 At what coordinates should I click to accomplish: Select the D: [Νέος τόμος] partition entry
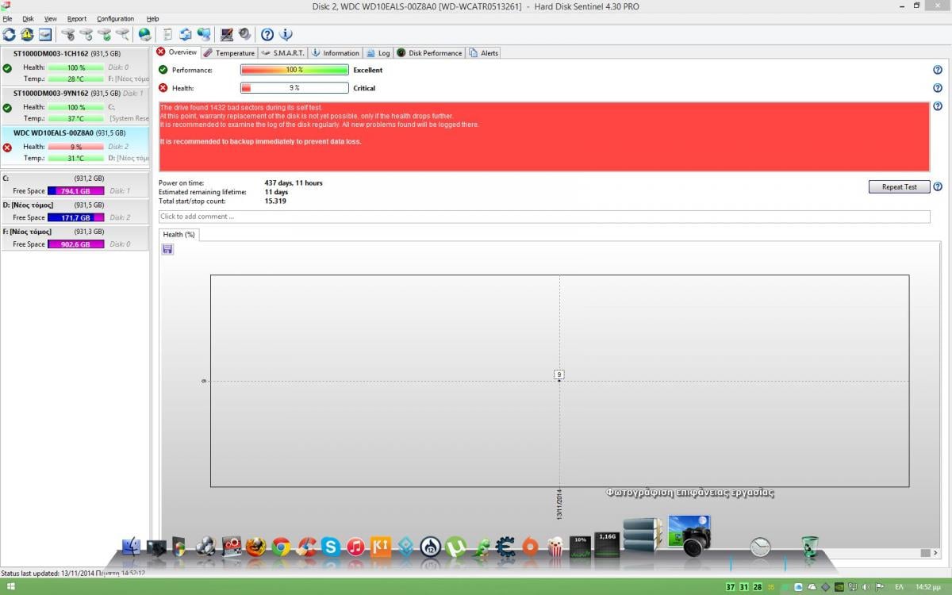pyautogui.click(x=75, y=211)
